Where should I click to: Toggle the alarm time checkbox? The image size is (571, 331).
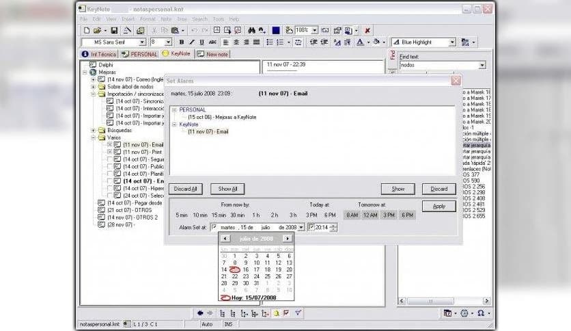pyautogui.click(x=311, y=227)
